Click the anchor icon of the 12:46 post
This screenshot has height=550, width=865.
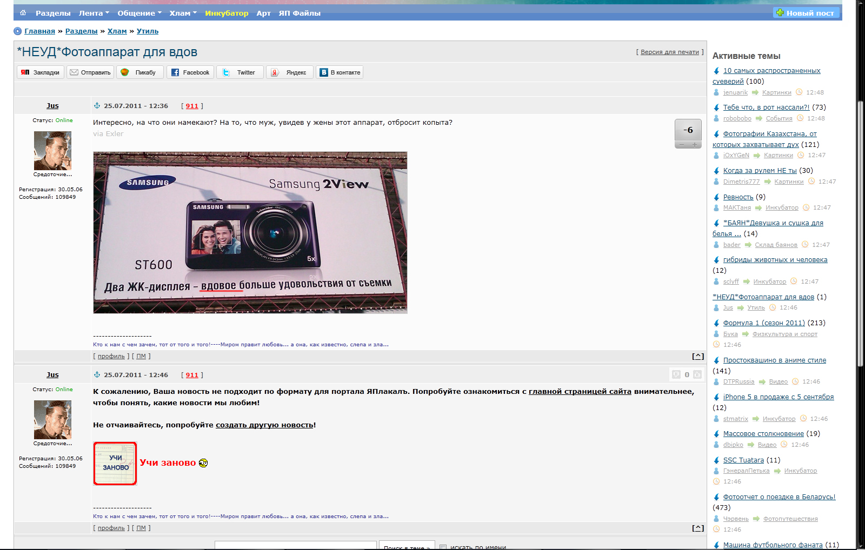tap(97, 374)
